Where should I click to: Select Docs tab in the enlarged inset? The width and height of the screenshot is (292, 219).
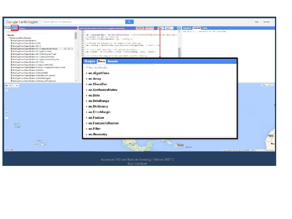click(101, 61)
